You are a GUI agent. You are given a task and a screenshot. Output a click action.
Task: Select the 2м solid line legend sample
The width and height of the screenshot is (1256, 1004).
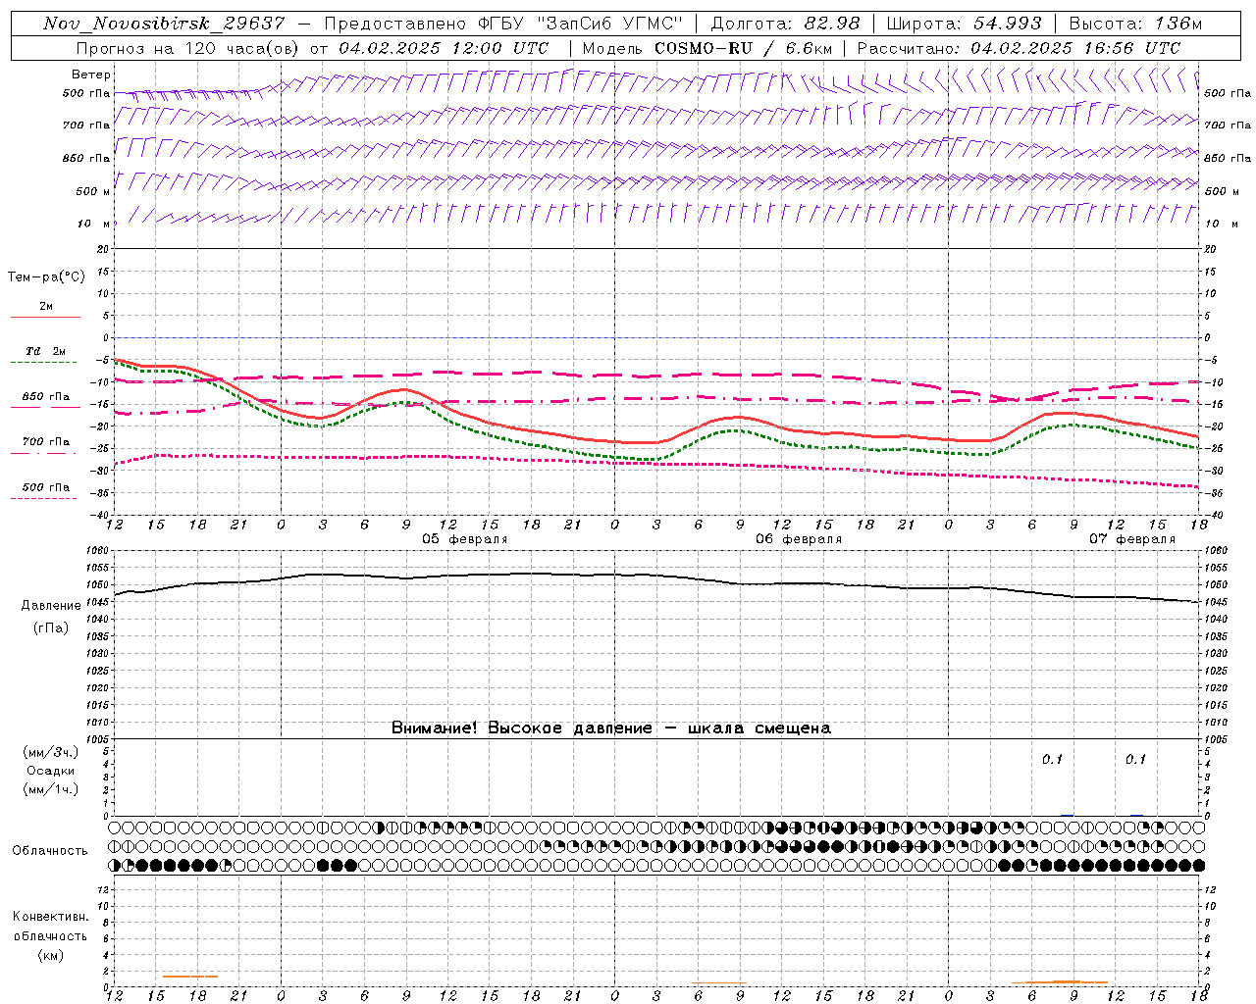point(45,318)
